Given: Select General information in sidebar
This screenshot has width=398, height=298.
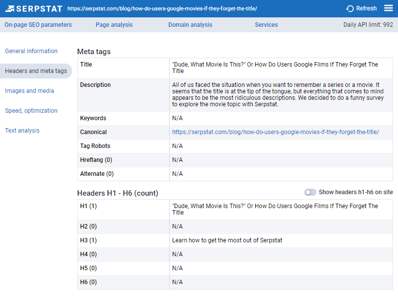Looking at the screenshot, I should pyautogui.click(x=31, y=51).
